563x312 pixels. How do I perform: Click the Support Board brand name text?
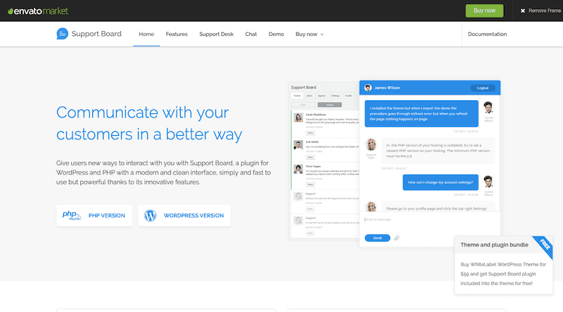tap(96, 34)
